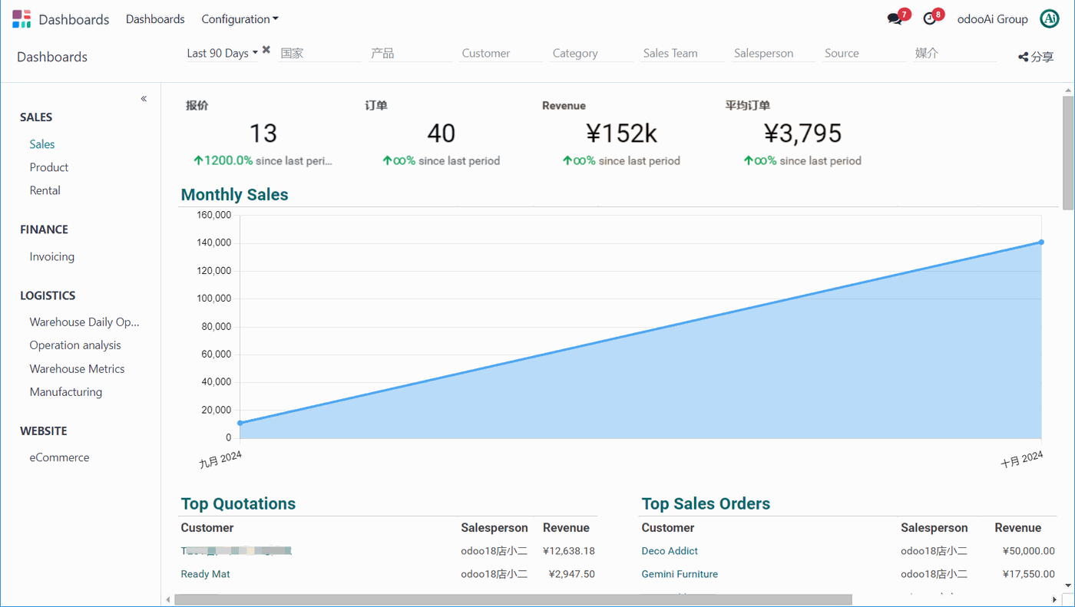
Task: Open the eCommerce dashboard
Action: pos(59,457)
